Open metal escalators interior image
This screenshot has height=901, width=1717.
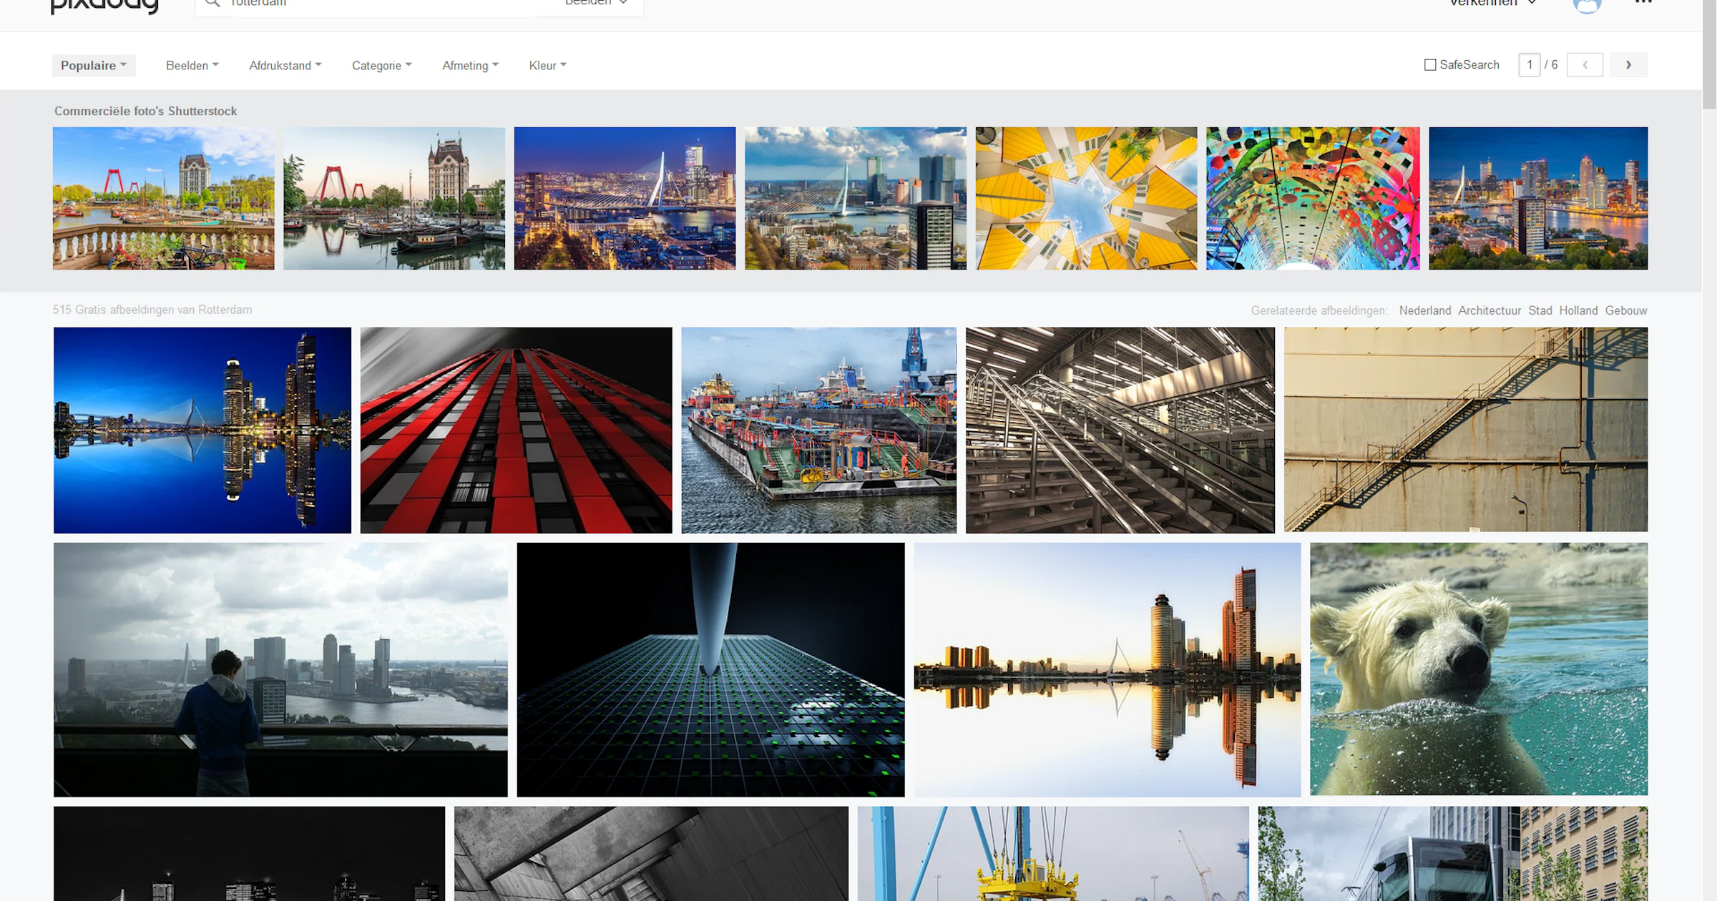tap(1120, 430)
